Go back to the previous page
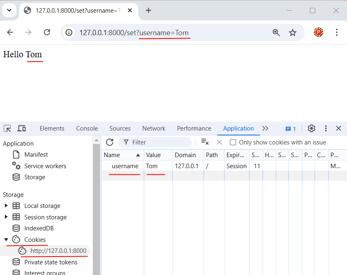This screenshot has width=347, height=275. [10, 32]
